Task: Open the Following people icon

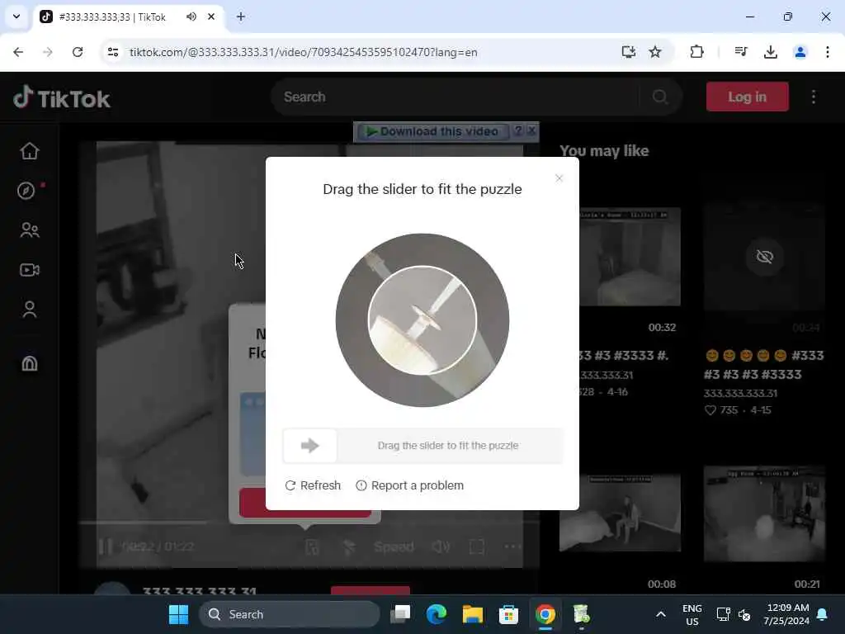Action: coord(30,230)
